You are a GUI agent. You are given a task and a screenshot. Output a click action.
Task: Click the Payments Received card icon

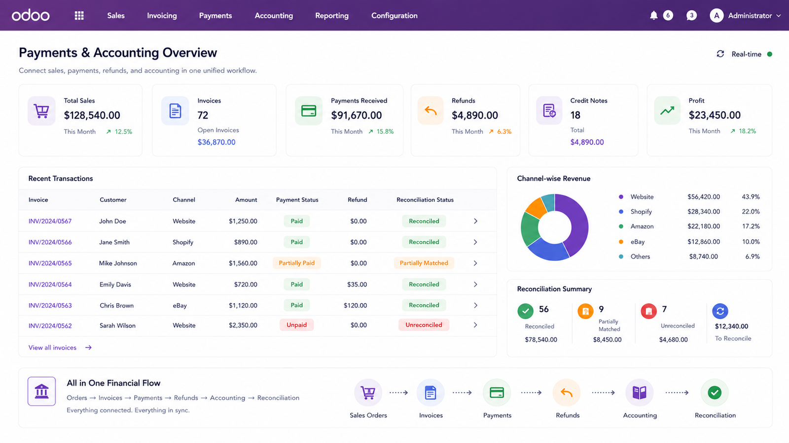(309, 111)
